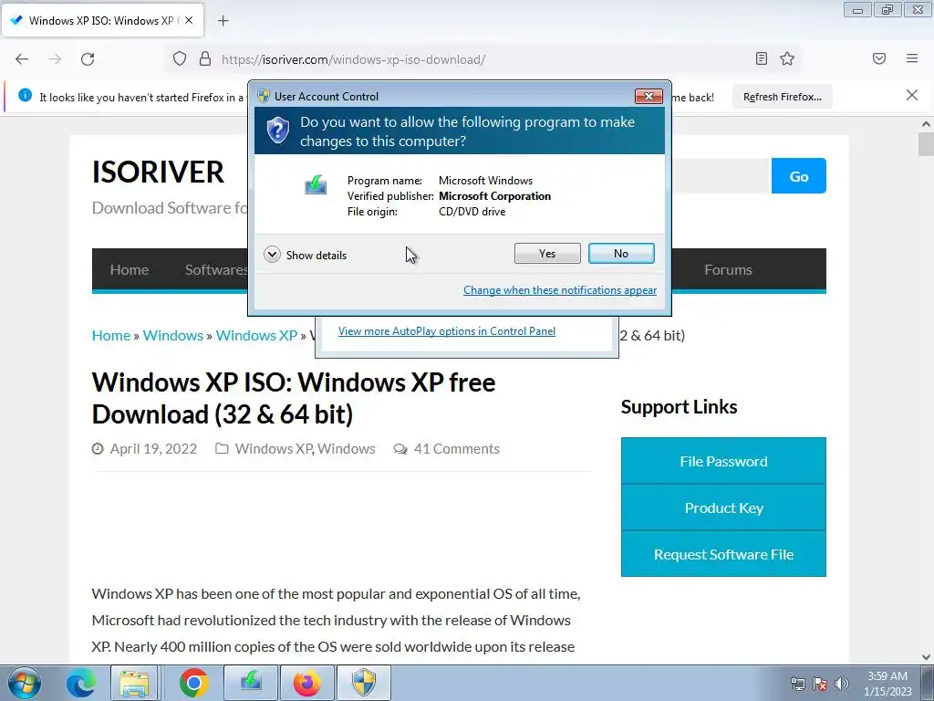Click the blue Go search button
The width and height of the screenshot is (934, 701).
coord(798,176)
